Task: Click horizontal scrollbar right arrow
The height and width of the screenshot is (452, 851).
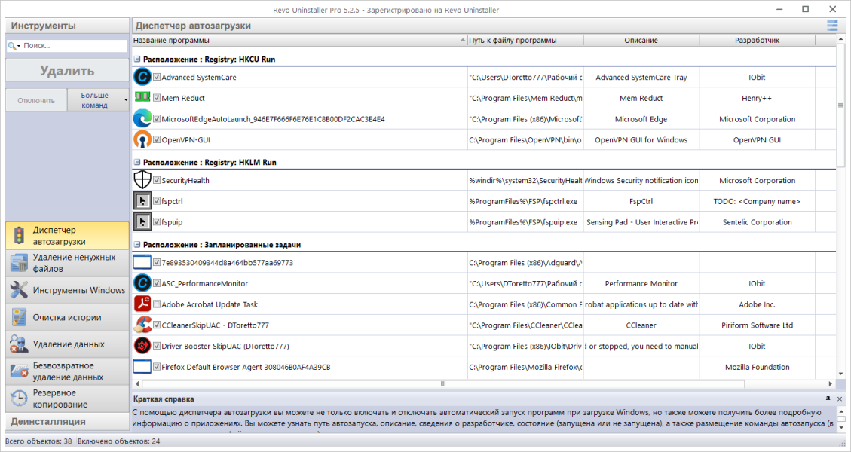Action: tap(830, 383)
